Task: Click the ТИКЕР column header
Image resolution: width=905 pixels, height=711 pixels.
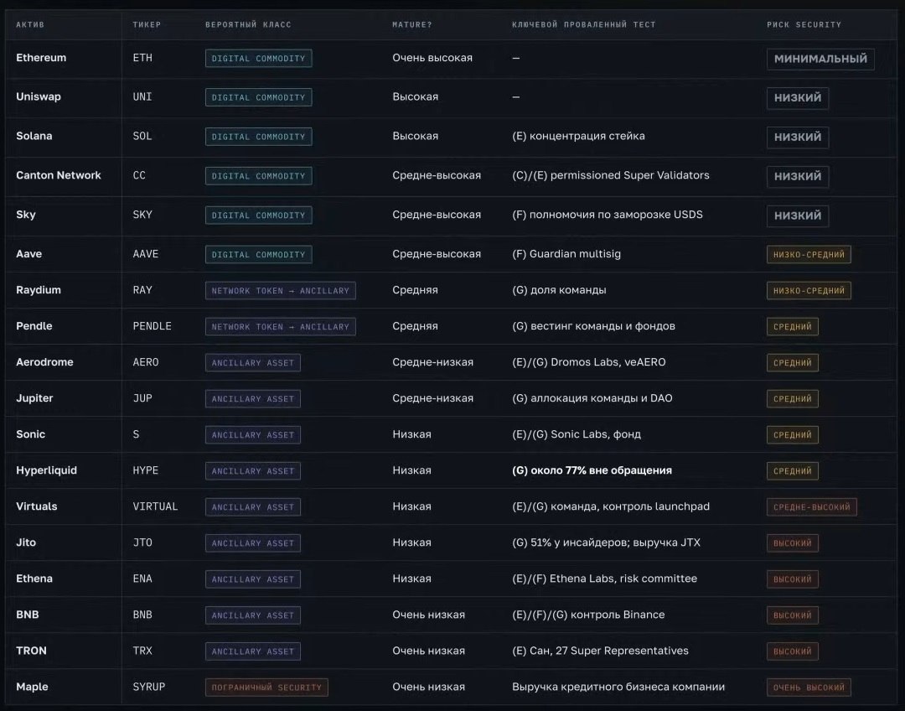Action: tap(147, 25)
